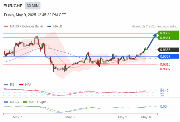Select the 0.9307 support price label

(165, 69)
